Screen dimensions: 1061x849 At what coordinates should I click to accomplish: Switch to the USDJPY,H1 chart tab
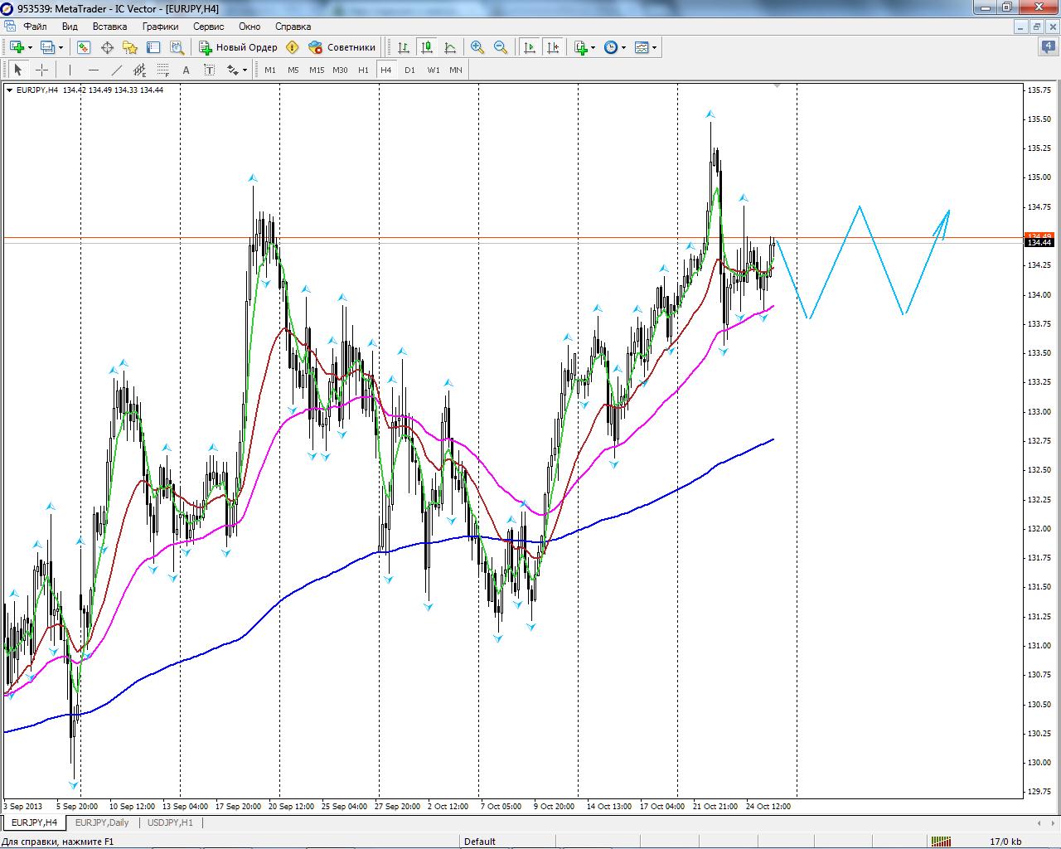(170, 822)
